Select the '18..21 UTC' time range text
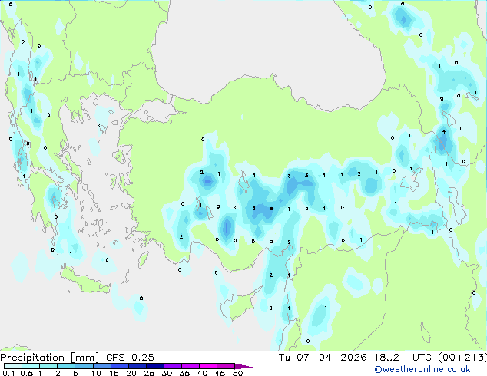 tap(403, 358)
